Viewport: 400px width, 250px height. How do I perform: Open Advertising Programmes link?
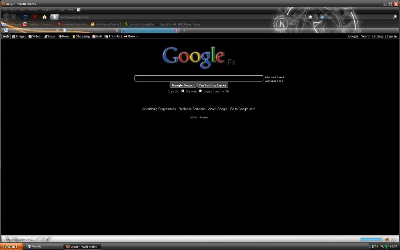[x=159, y=109]
